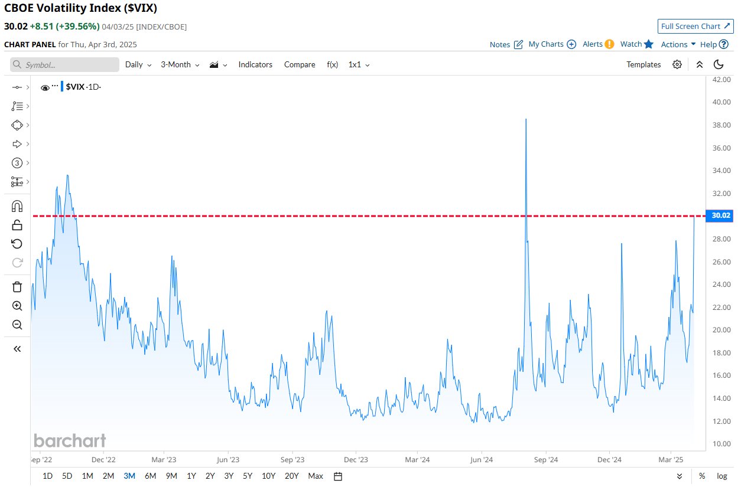Screen dimensions: 741x487
Task: Select the 9M range tab
Action: (171, 476)
